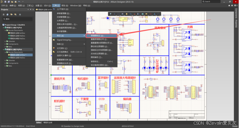Click the third icon in the Projects panel toolbar
This screenshot has width=239, height=128.
tap(11, 14)
